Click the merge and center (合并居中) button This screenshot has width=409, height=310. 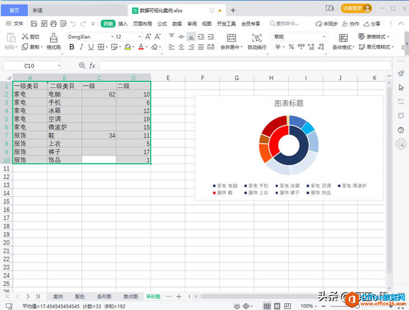(231, 41)
